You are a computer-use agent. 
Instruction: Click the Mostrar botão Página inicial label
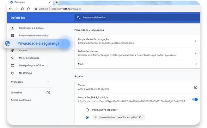(x=93, y=98)
